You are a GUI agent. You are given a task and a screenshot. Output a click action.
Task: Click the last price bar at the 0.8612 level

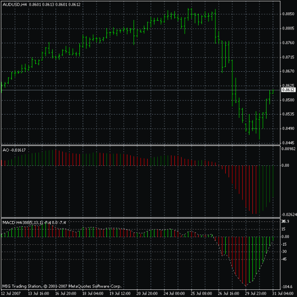[273, 92]
